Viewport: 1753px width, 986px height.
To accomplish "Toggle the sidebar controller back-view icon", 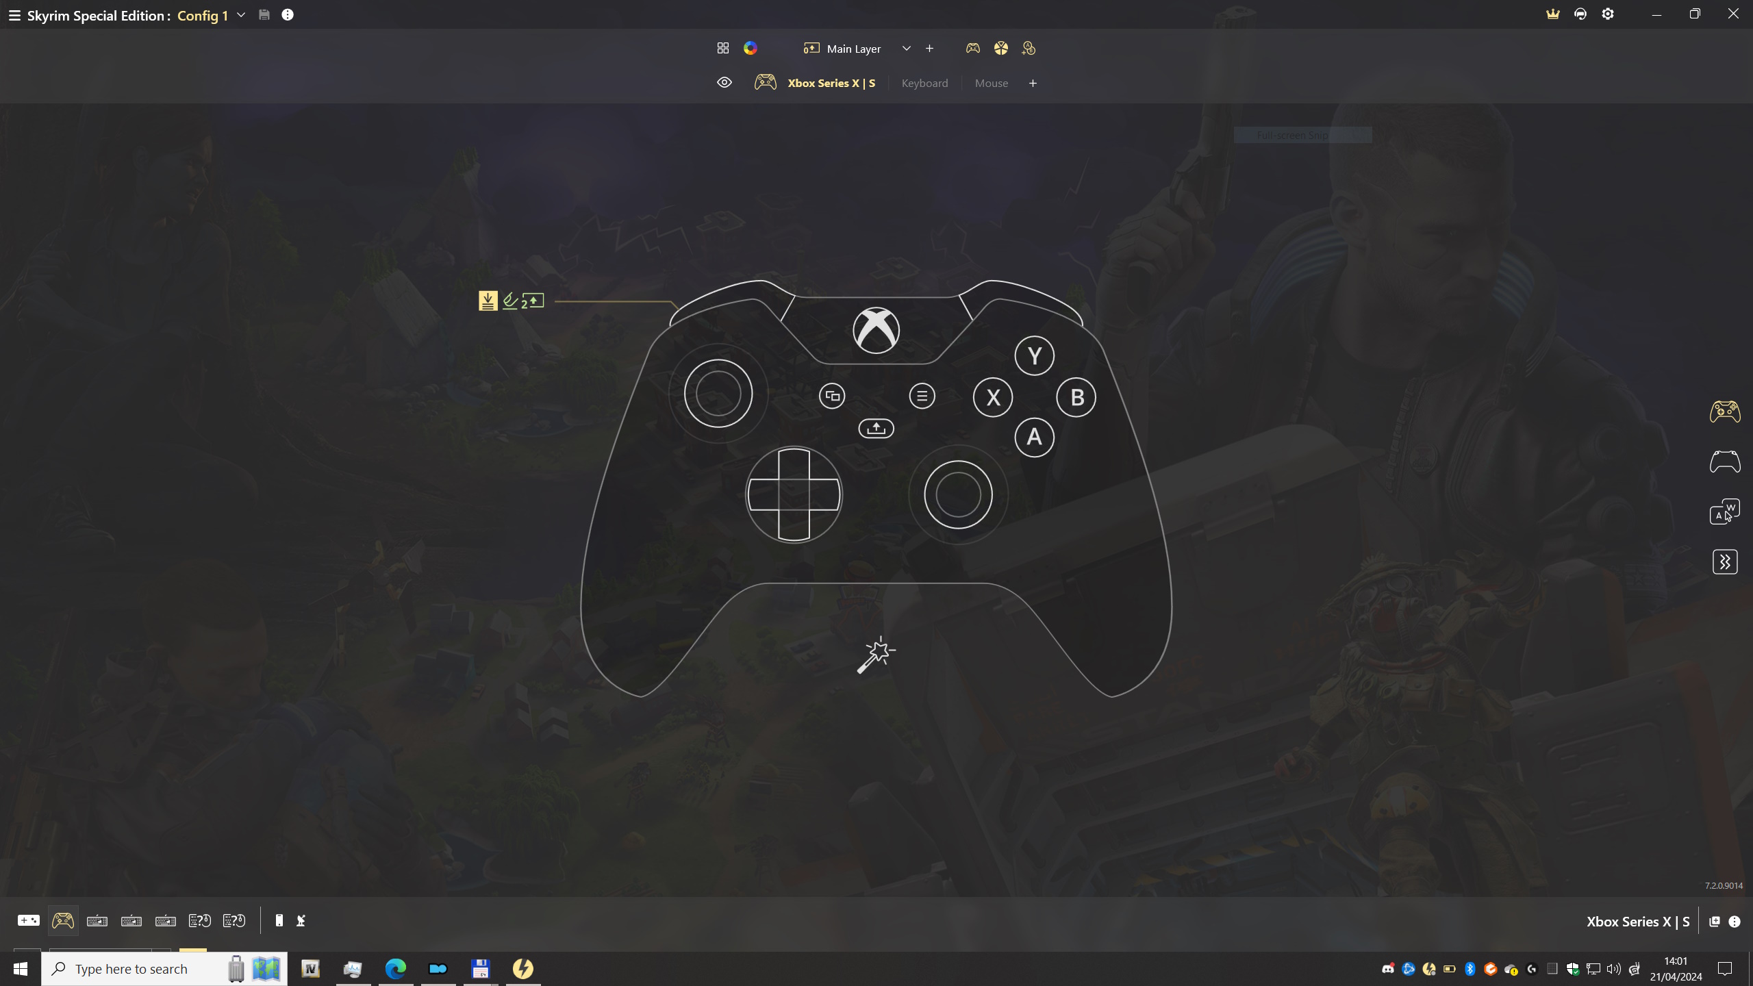I will pos(1724,462).
